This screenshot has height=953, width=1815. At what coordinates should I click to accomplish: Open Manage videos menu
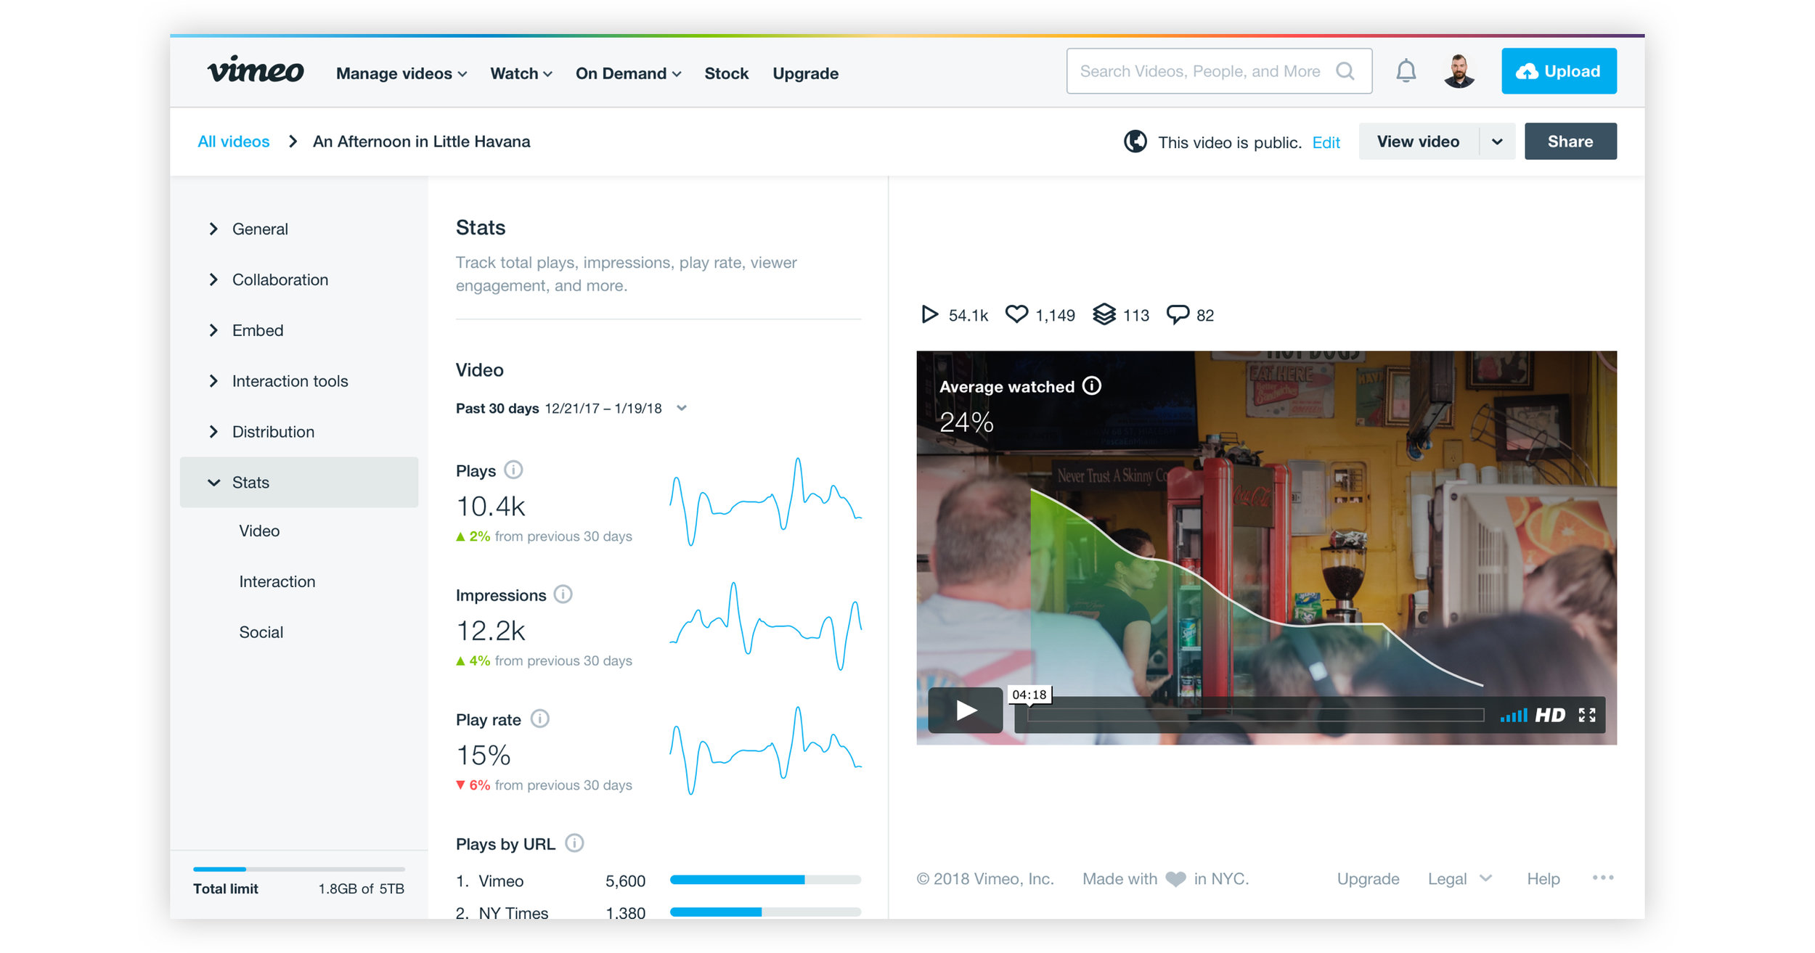pos(401,73)
